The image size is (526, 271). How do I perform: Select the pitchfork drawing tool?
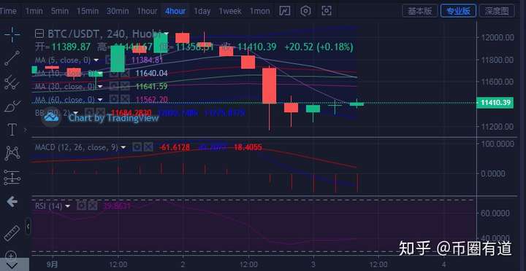12,82
